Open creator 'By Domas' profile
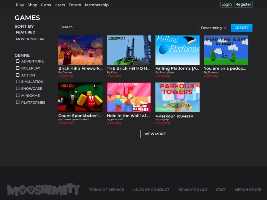 tap(211, 72)
